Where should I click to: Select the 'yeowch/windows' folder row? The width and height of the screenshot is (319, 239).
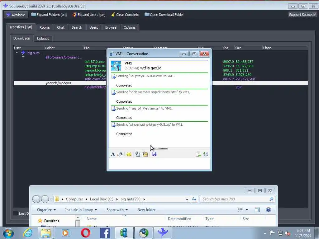[x=160, y=83]
